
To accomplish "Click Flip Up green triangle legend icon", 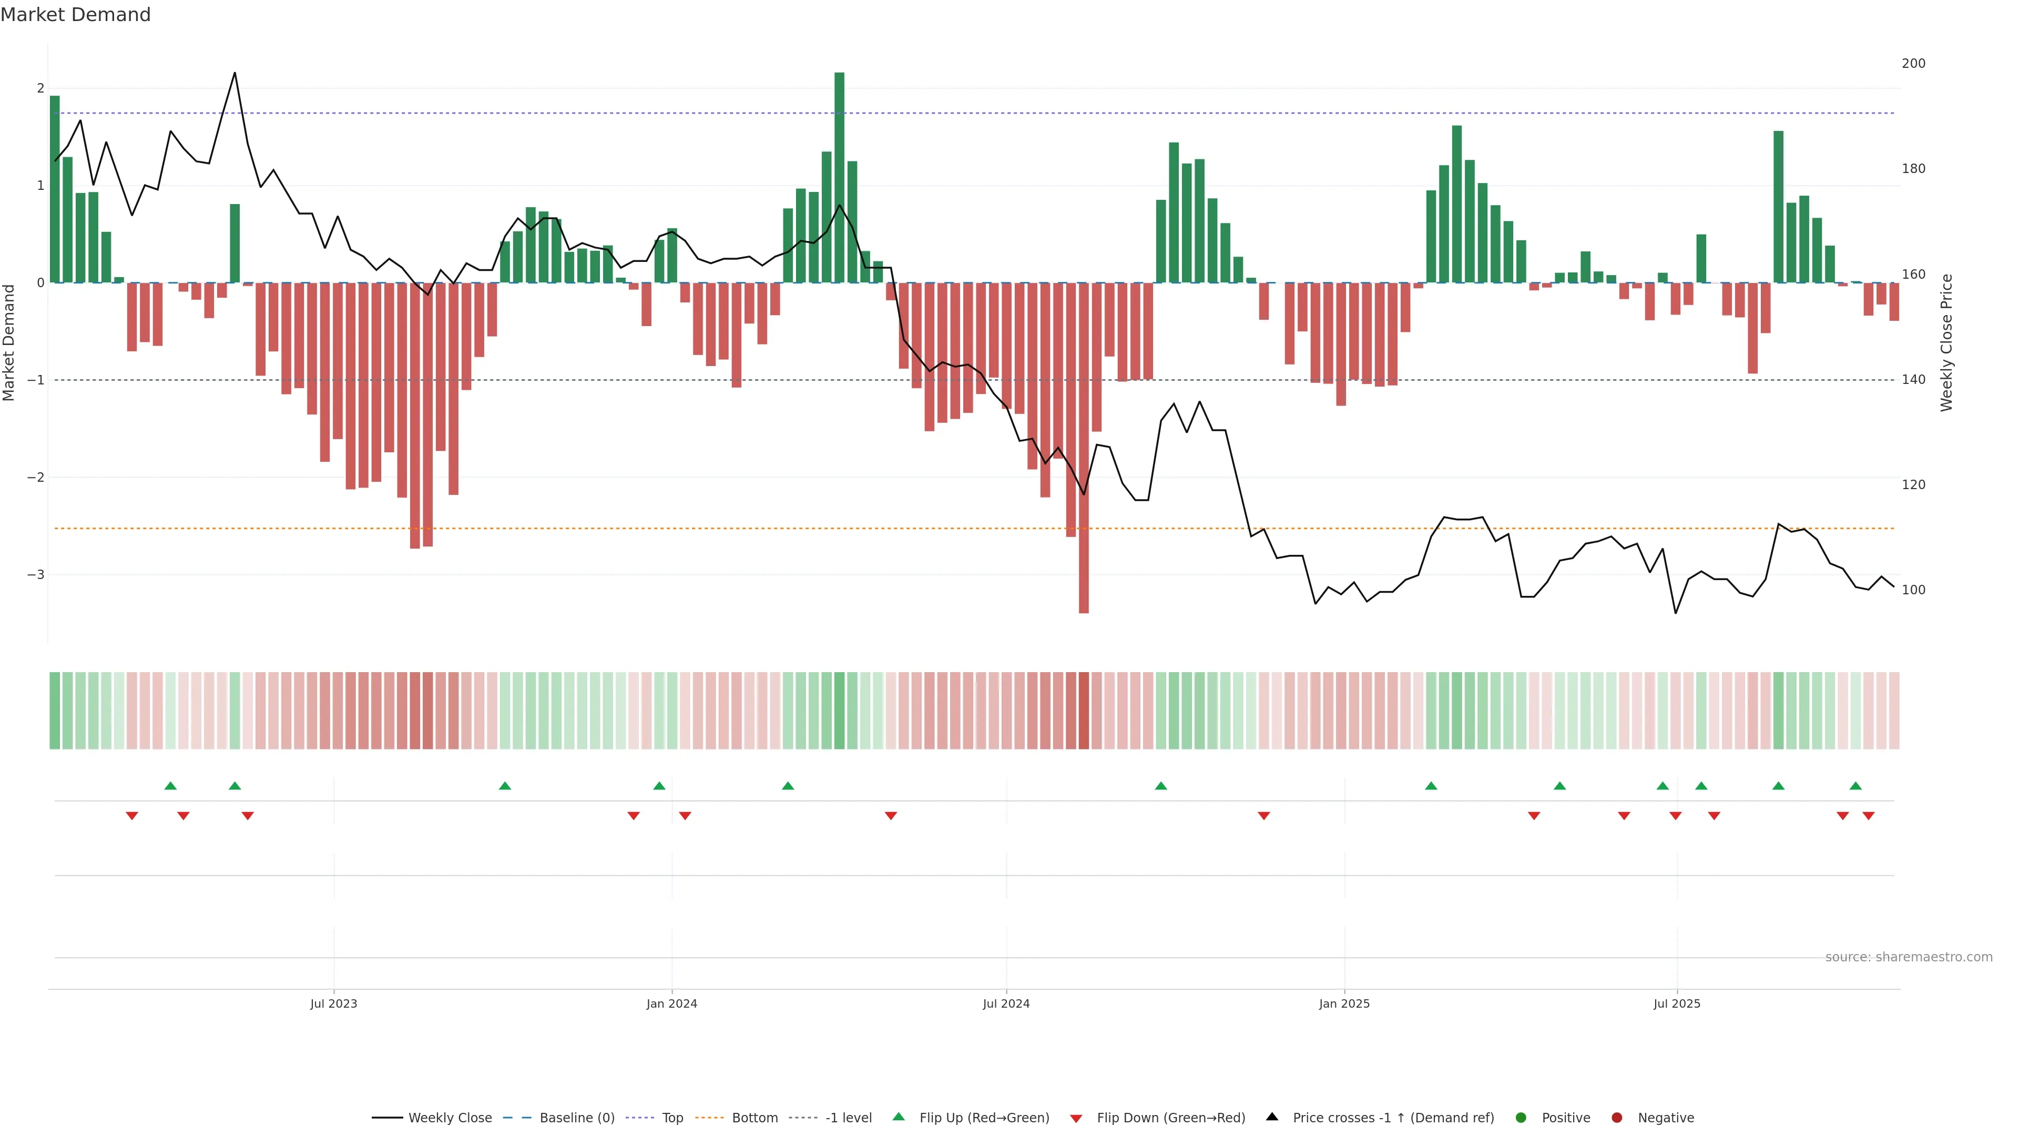I will coord(899,1117).
